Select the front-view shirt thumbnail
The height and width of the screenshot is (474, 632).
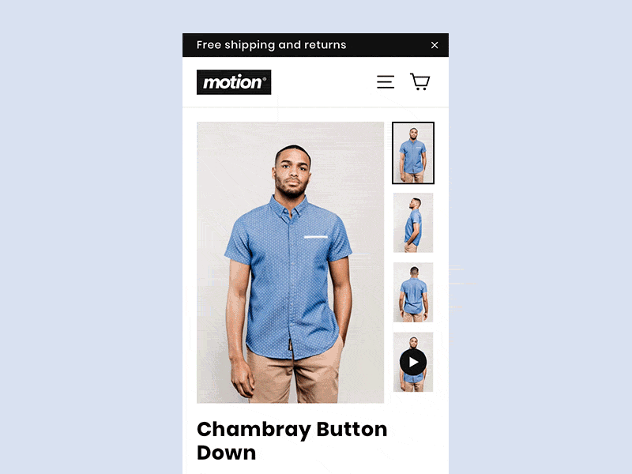413,152
